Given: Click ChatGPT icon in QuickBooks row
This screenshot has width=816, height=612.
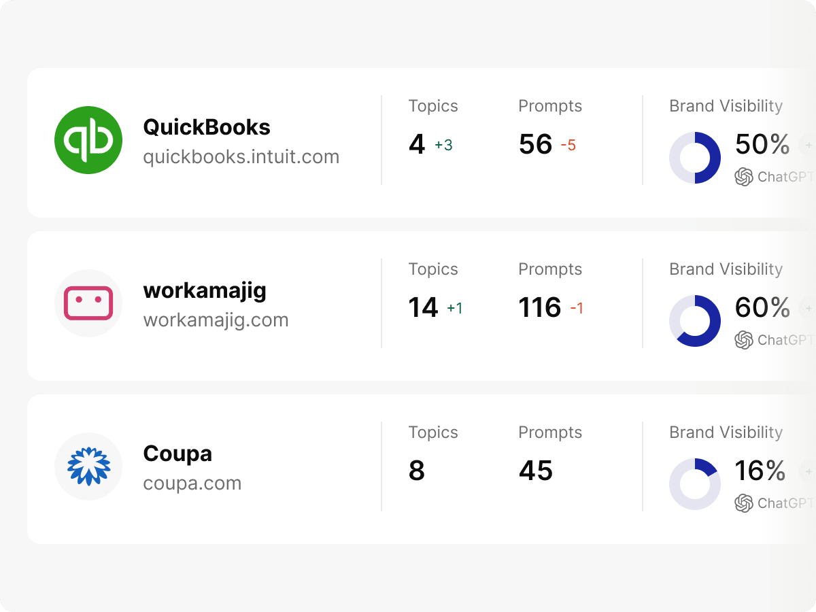Looking at the screenshot, I should tap(744, 177).
